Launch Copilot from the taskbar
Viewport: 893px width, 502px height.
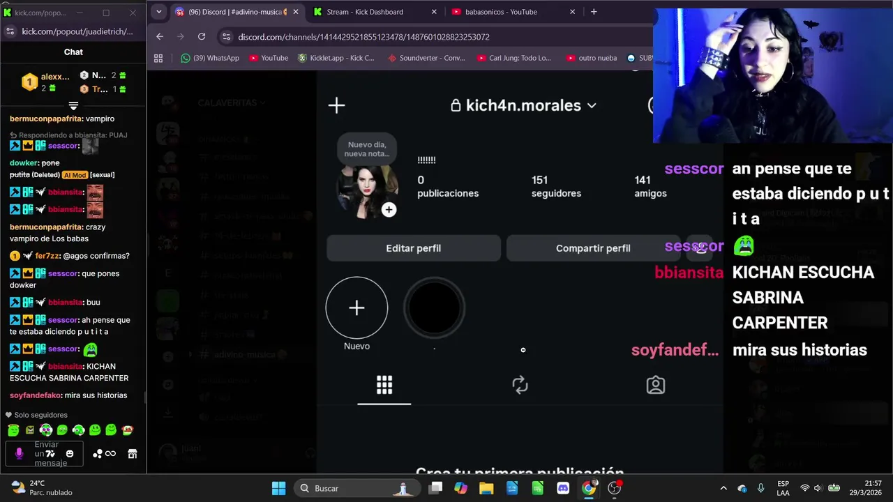point(460,488)
